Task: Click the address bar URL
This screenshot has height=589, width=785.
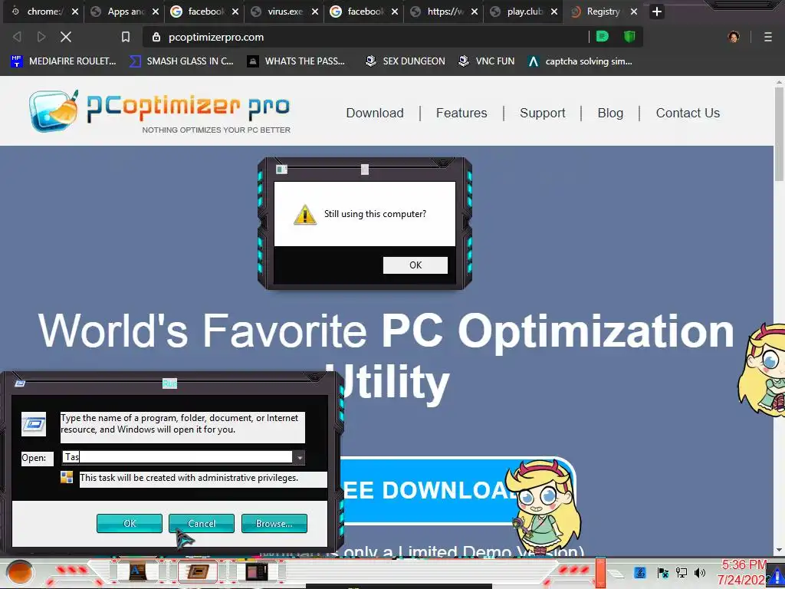Action: 216,37
